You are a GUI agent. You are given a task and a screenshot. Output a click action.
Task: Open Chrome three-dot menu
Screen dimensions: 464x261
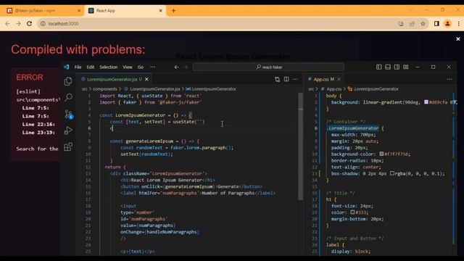pos(458,24)
